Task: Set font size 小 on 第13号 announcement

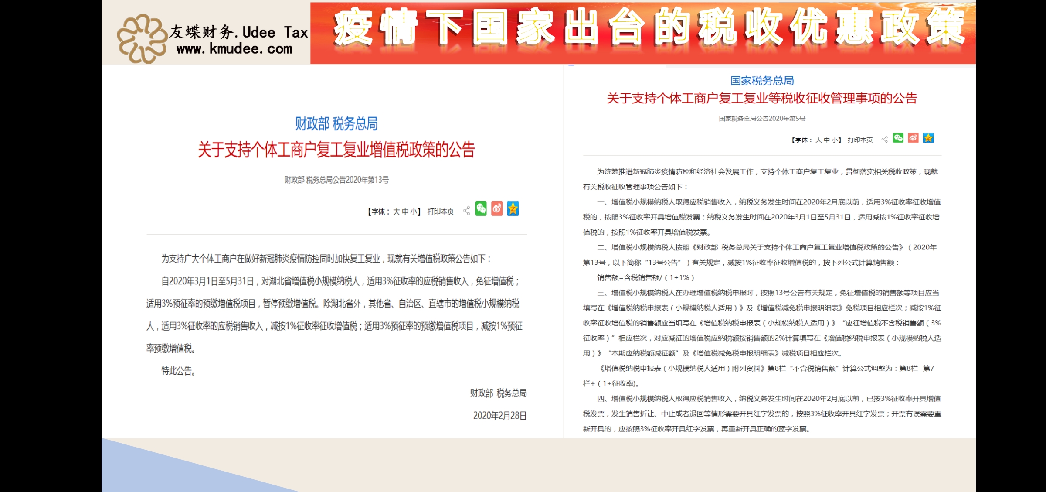Action: coord(413,212)
